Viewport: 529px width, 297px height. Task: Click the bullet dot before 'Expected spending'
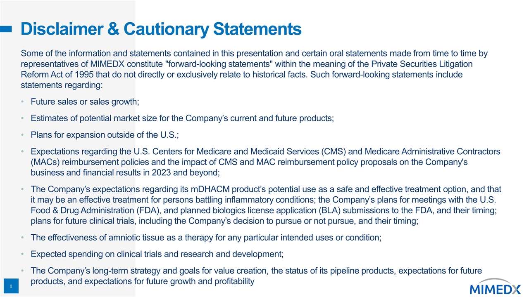(x=24, y=254)
